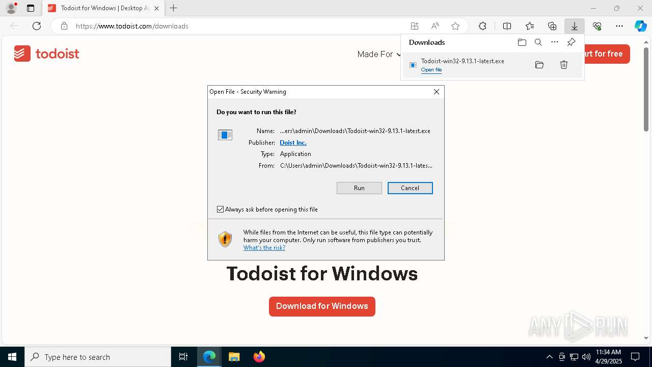Image resolution: width=652 pixels, height=367 pixels.
Task: Click Run in the security warning
Action: coord(359,188)
